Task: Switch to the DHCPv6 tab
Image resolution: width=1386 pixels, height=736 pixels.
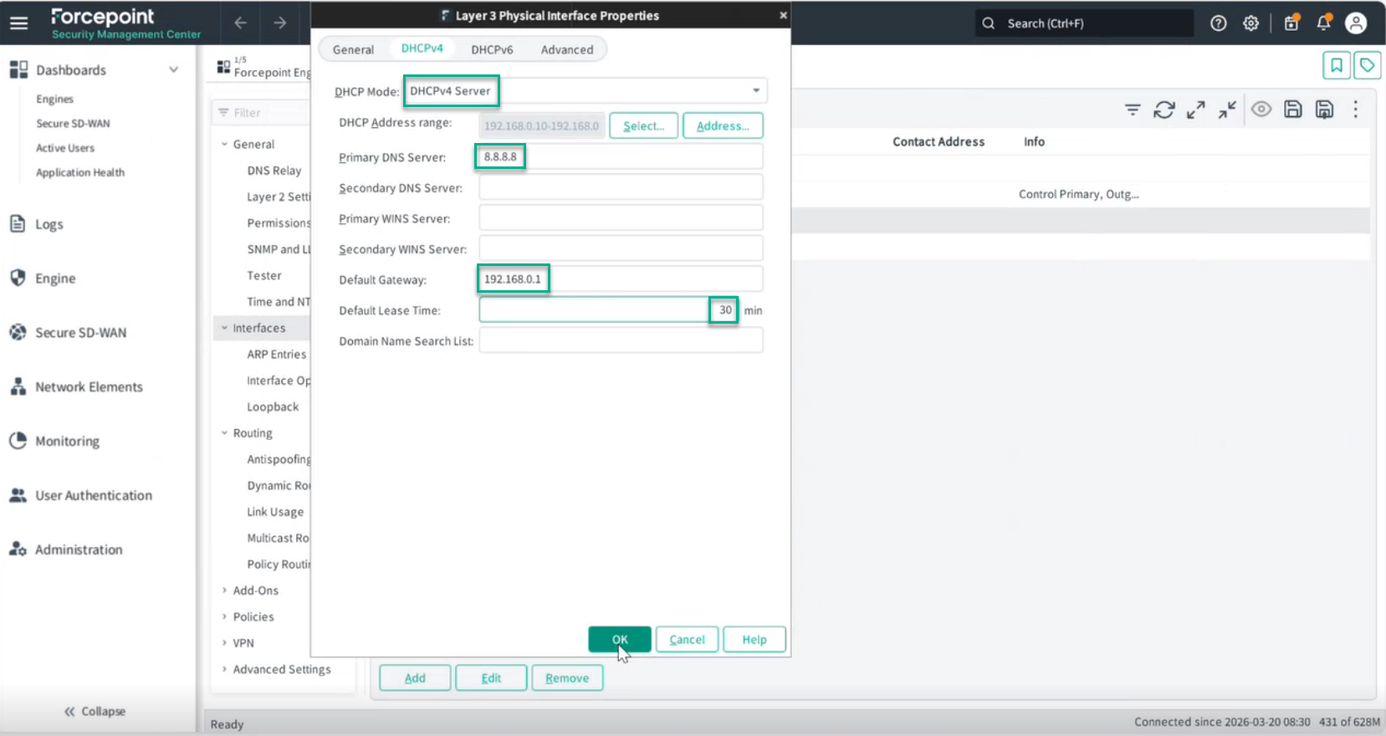Action: pos(492,49)
